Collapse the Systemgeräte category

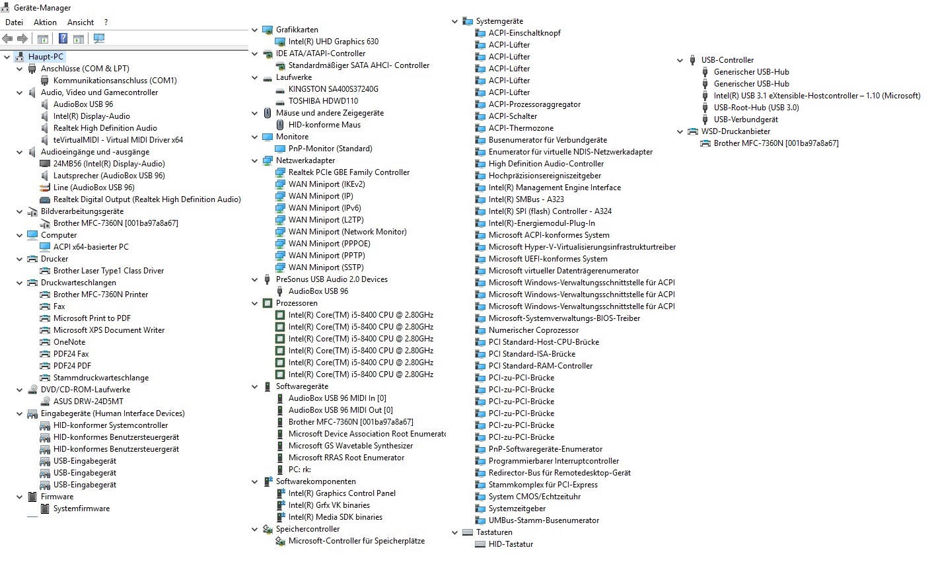pyautogui.click(x=455, y=21)
